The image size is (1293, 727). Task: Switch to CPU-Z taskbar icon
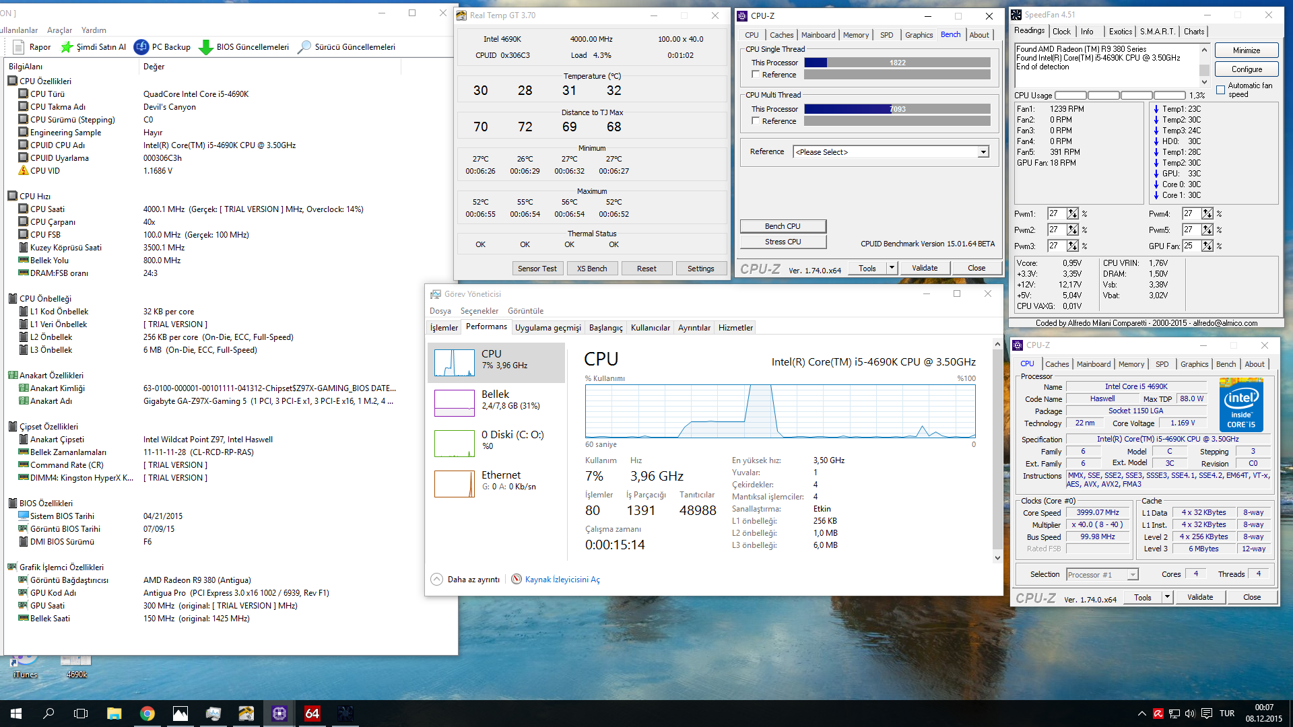[x=279, y=714]
